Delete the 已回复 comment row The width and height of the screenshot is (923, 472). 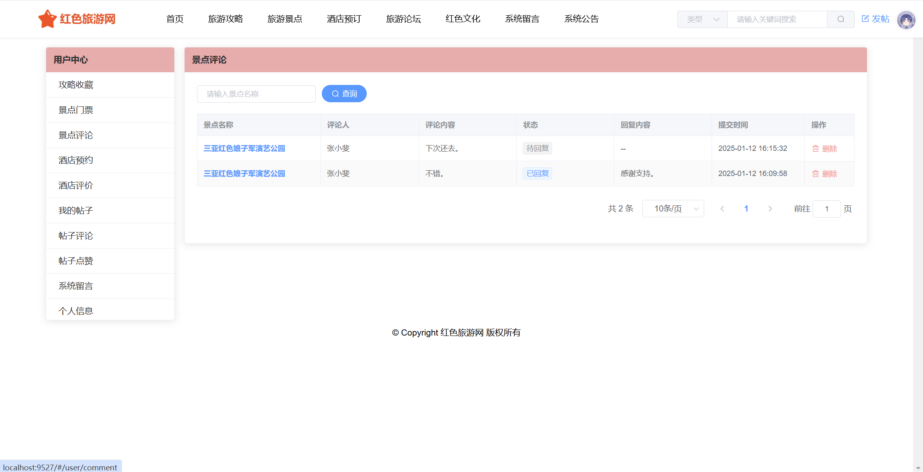(x=825, y=174)
